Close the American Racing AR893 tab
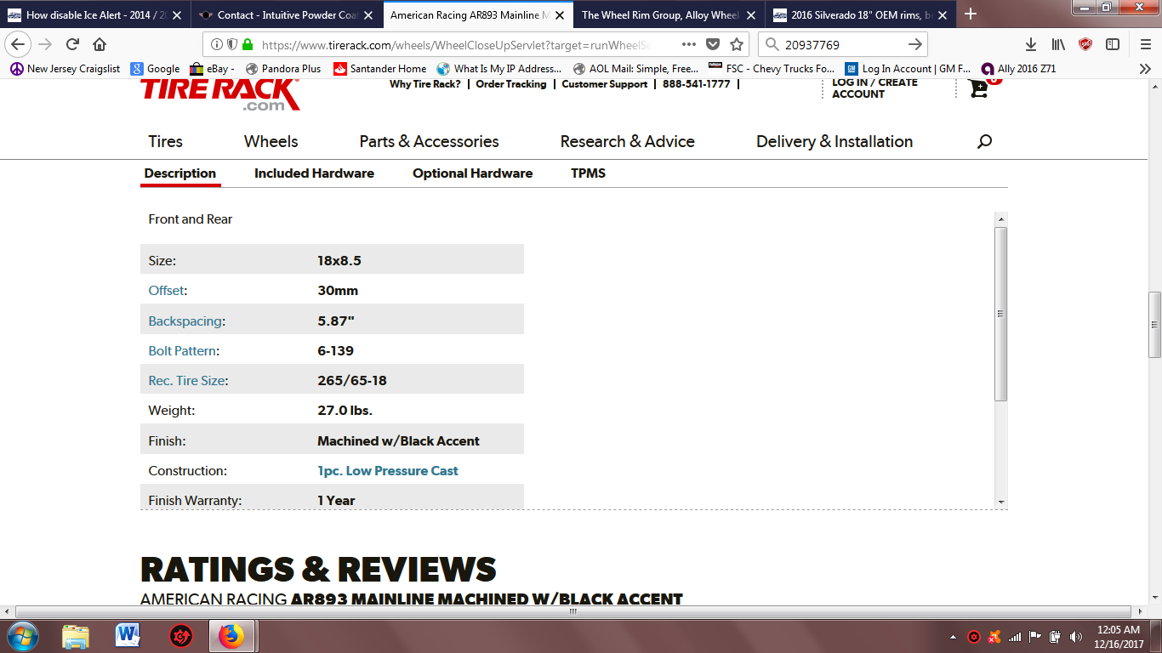Screen dimensions: 1162x653 coord(559,14)
